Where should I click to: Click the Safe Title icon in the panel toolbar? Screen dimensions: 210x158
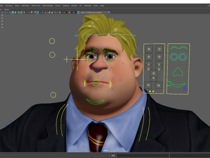5,12
